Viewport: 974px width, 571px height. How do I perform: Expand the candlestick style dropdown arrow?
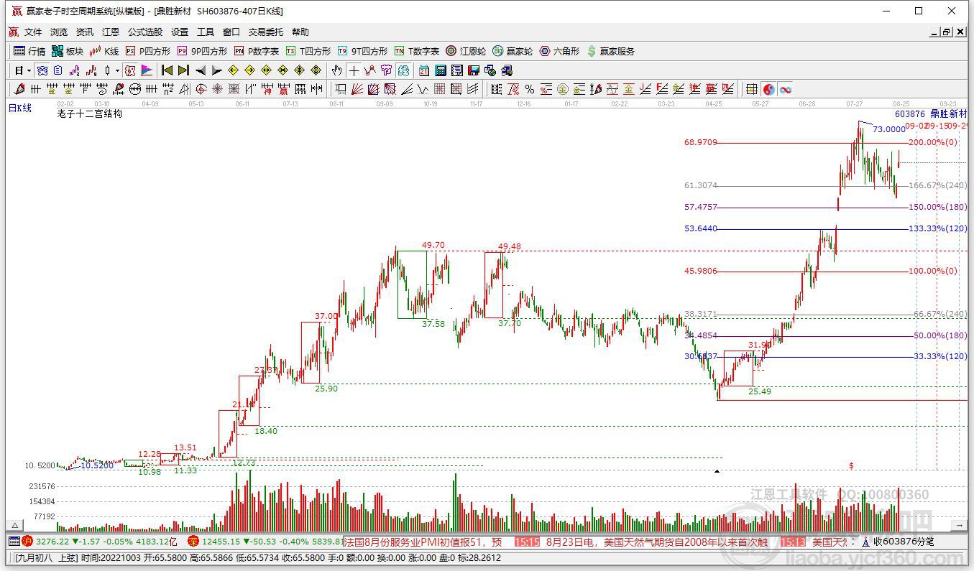tap(117, 70)
